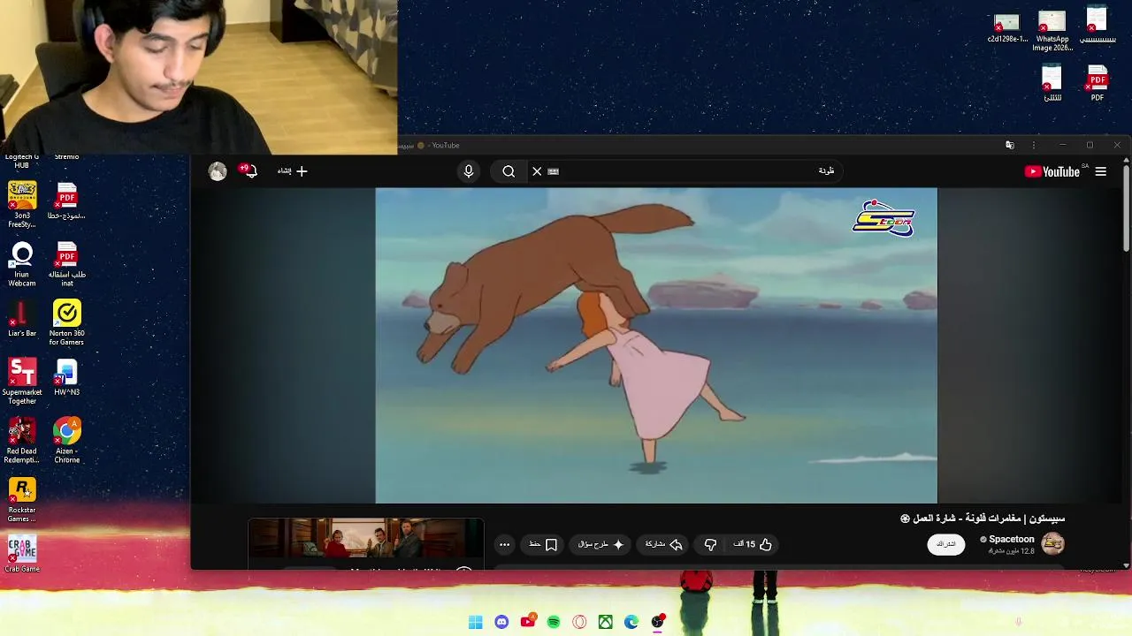This screenshot has width=1132, height=636.
Task: Open more actions three-dot menu under video
Action: pos(504,545)
